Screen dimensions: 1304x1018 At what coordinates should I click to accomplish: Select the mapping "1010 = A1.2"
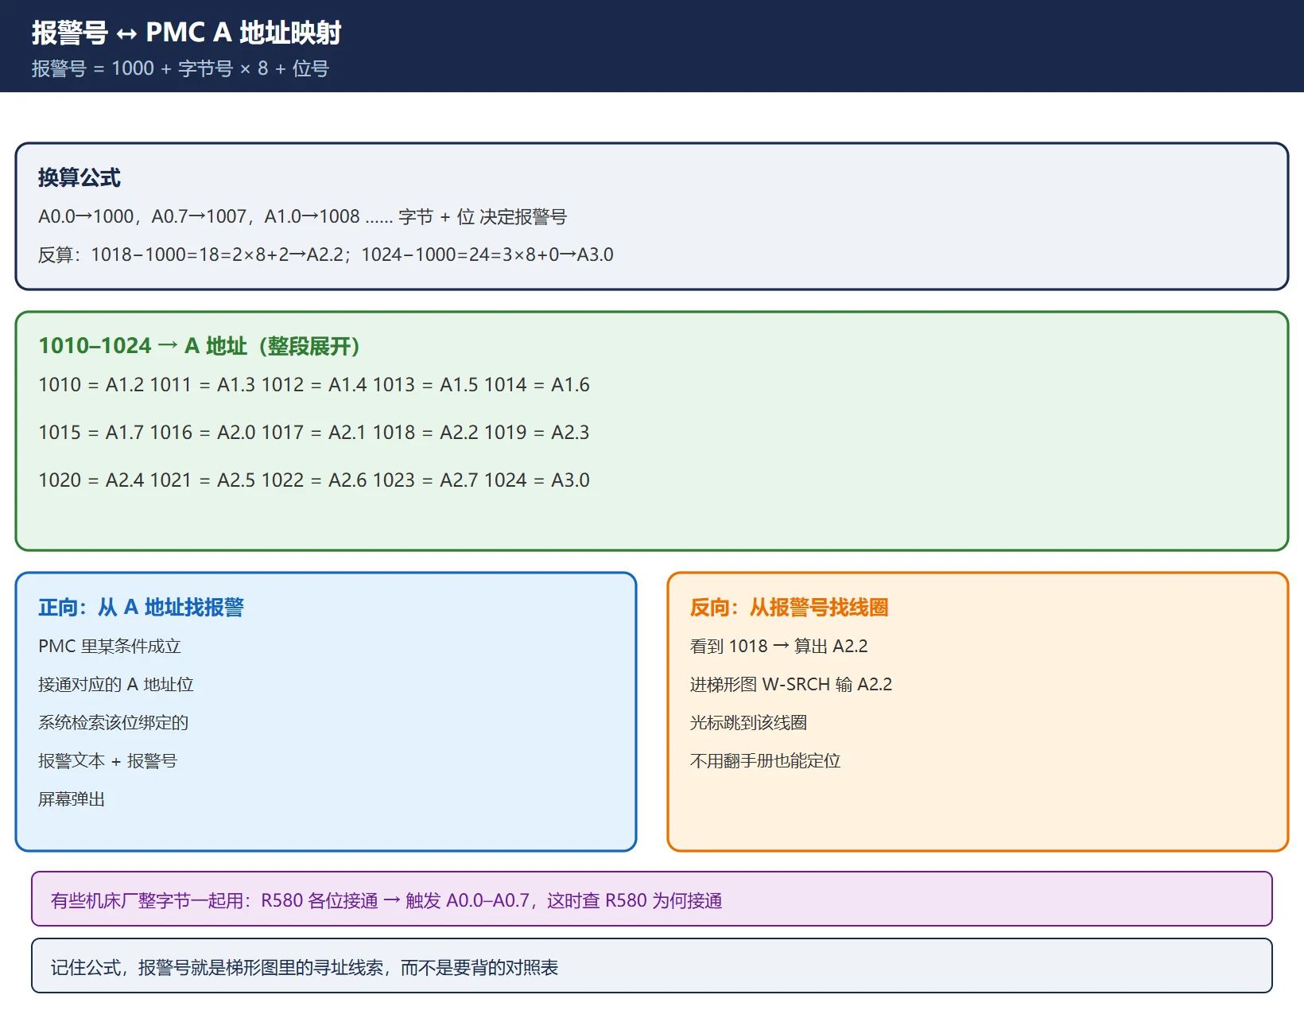pyautogui.click(x=91, y=385)
